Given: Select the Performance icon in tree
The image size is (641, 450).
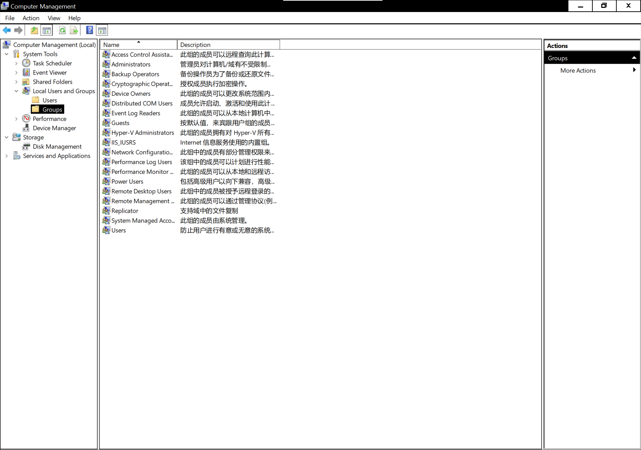Looking at the screenshot, I should [x=26, y=118].
